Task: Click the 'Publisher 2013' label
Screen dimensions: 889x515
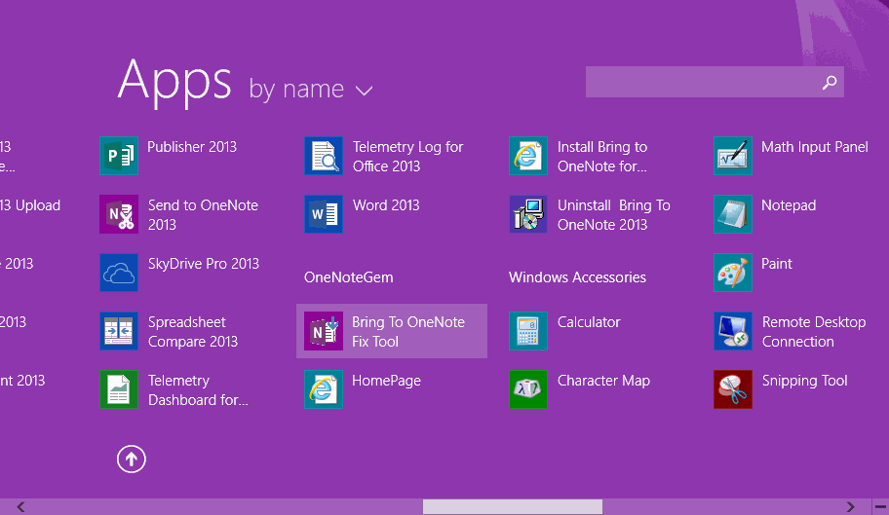Action: tap(192, 147)
